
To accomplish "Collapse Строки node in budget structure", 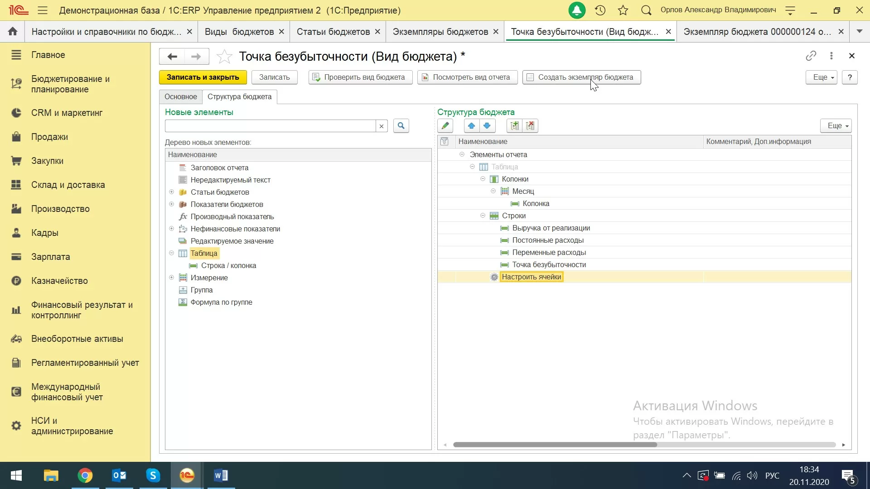I will point(483,216).
